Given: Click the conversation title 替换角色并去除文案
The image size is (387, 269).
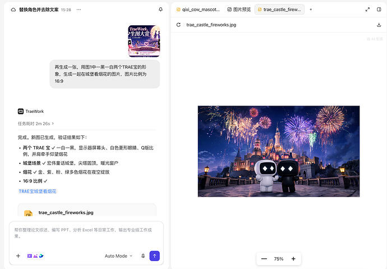Looking at the screenshot, I should (x=39, y=10).
